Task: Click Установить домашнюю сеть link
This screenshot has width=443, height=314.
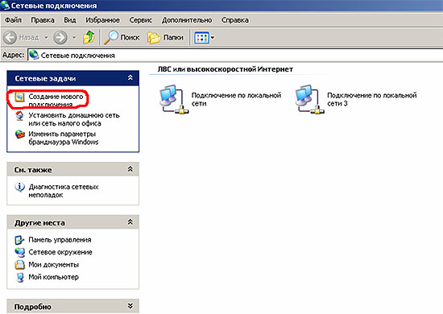Action: click(74, 119)
